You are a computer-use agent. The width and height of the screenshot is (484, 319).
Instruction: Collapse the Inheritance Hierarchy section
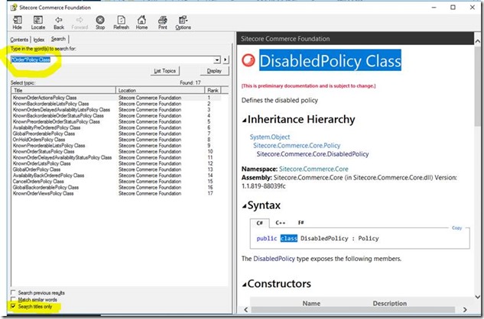click(245, 120)
